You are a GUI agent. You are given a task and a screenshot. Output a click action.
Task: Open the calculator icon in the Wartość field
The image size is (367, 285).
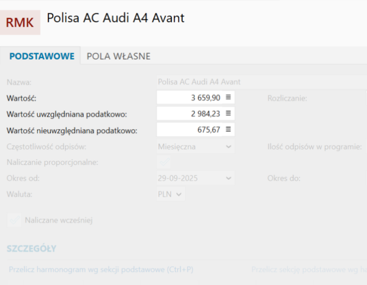[228, 98]
